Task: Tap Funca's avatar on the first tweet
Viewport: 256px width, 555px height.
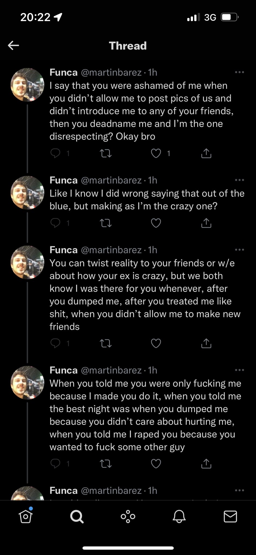Action: pos(27,85)
